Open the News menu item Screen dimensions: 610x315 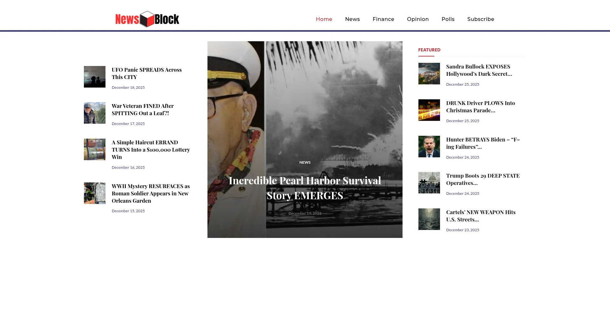352,19
